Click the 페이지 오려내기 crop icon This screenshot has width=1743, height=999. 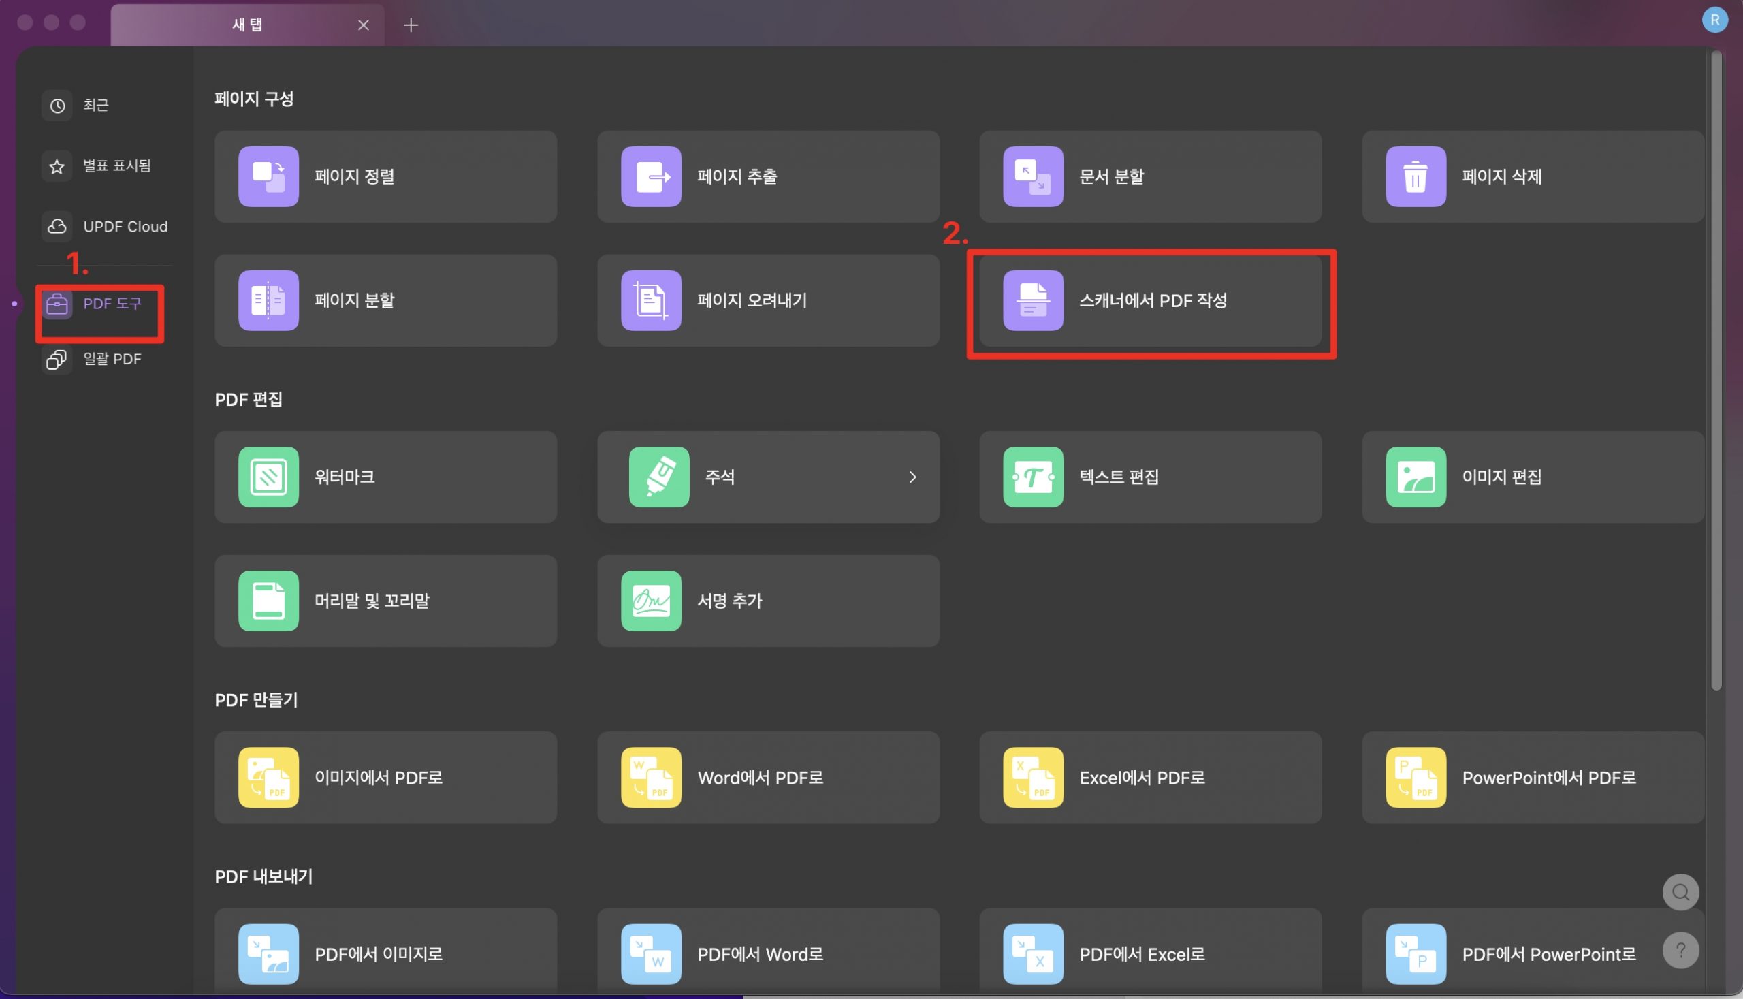point(651,300)
